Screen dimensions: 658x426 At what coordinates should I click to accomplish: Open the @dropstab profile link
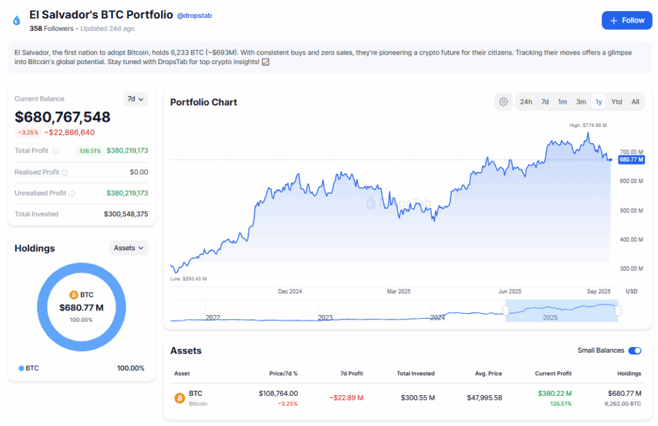click(194, 15)
